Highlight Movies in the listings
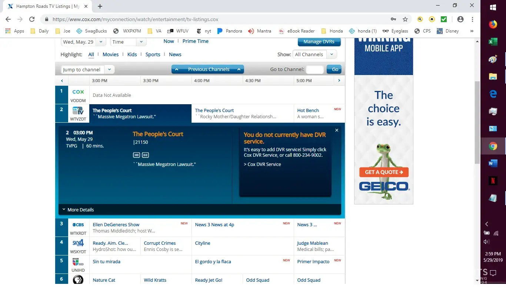The height and width of the screenshot is (292, 506). (x=110, y=54)
